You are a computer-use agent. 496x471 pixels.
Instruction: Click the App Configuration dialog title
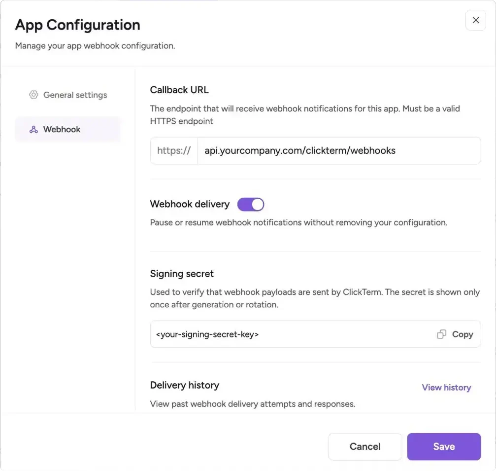tap(77, 24)
